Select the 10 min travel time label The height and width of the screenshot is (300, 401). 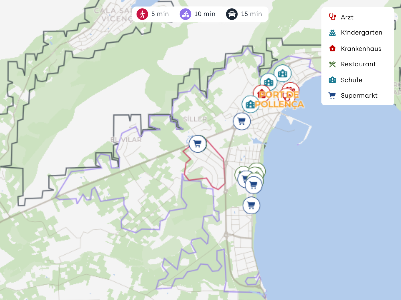[205, 14]
